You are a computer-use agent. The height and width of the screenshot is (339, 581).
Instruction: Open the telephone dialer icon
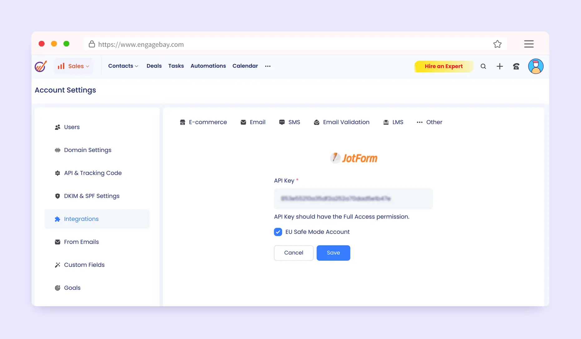coord(516,66)
